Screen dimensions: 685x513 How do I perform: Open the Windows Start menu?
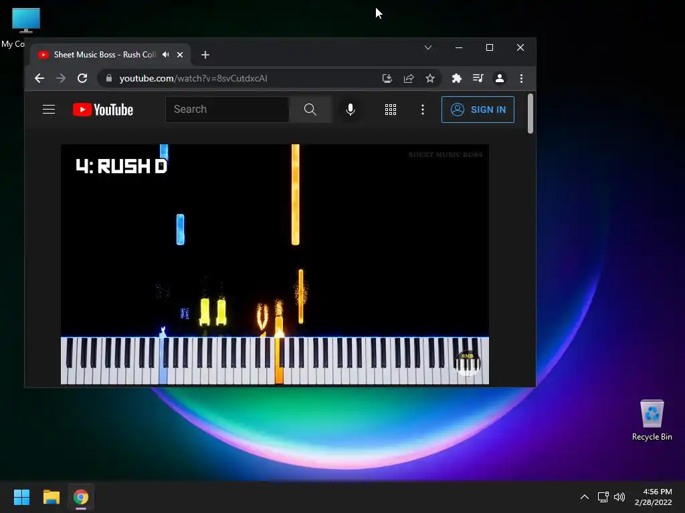click(21, 497)
